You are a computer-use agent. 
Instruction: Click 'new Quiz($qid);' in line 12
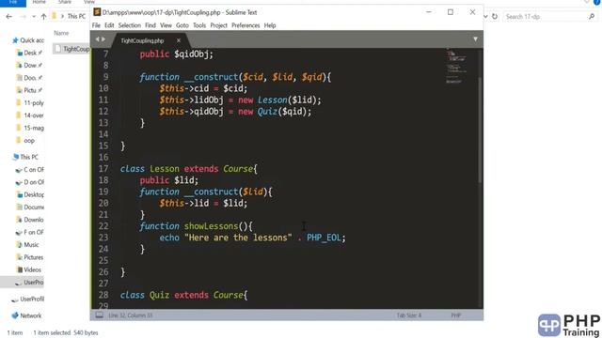pyautogui.click(x=274, y=112)
